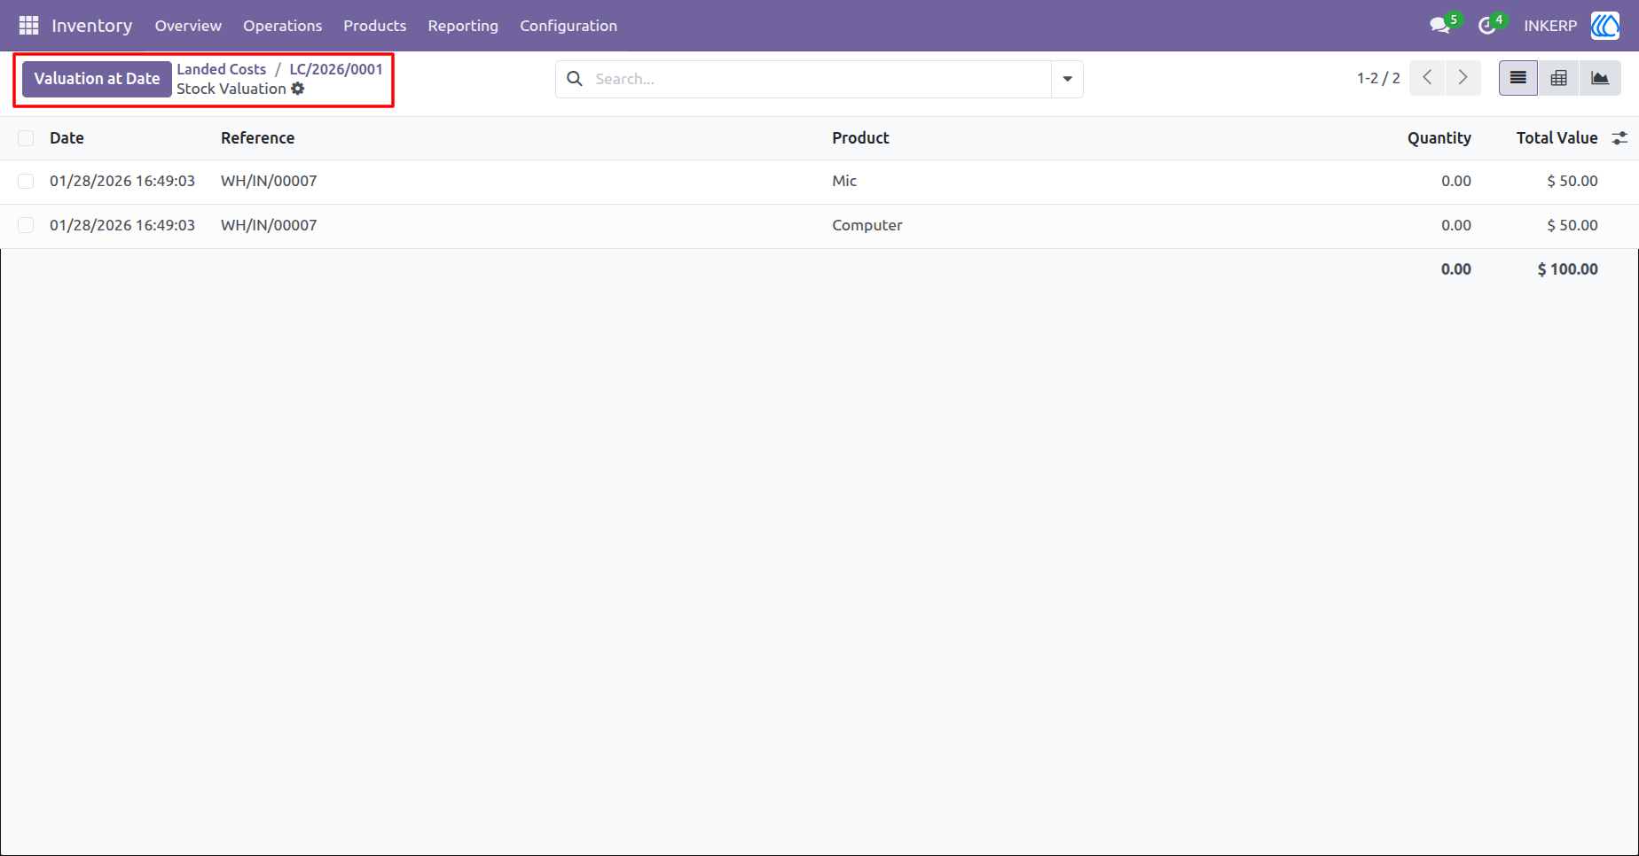Expand the search filter options dropdown
The image size is (1639, 856).
pyautogui.click(x=1067, y=79)
